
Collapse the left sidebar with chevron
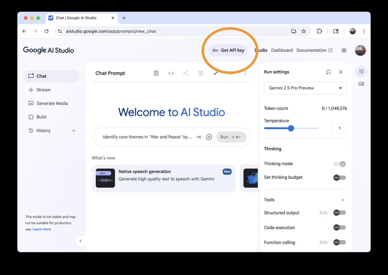coord(80,241)
